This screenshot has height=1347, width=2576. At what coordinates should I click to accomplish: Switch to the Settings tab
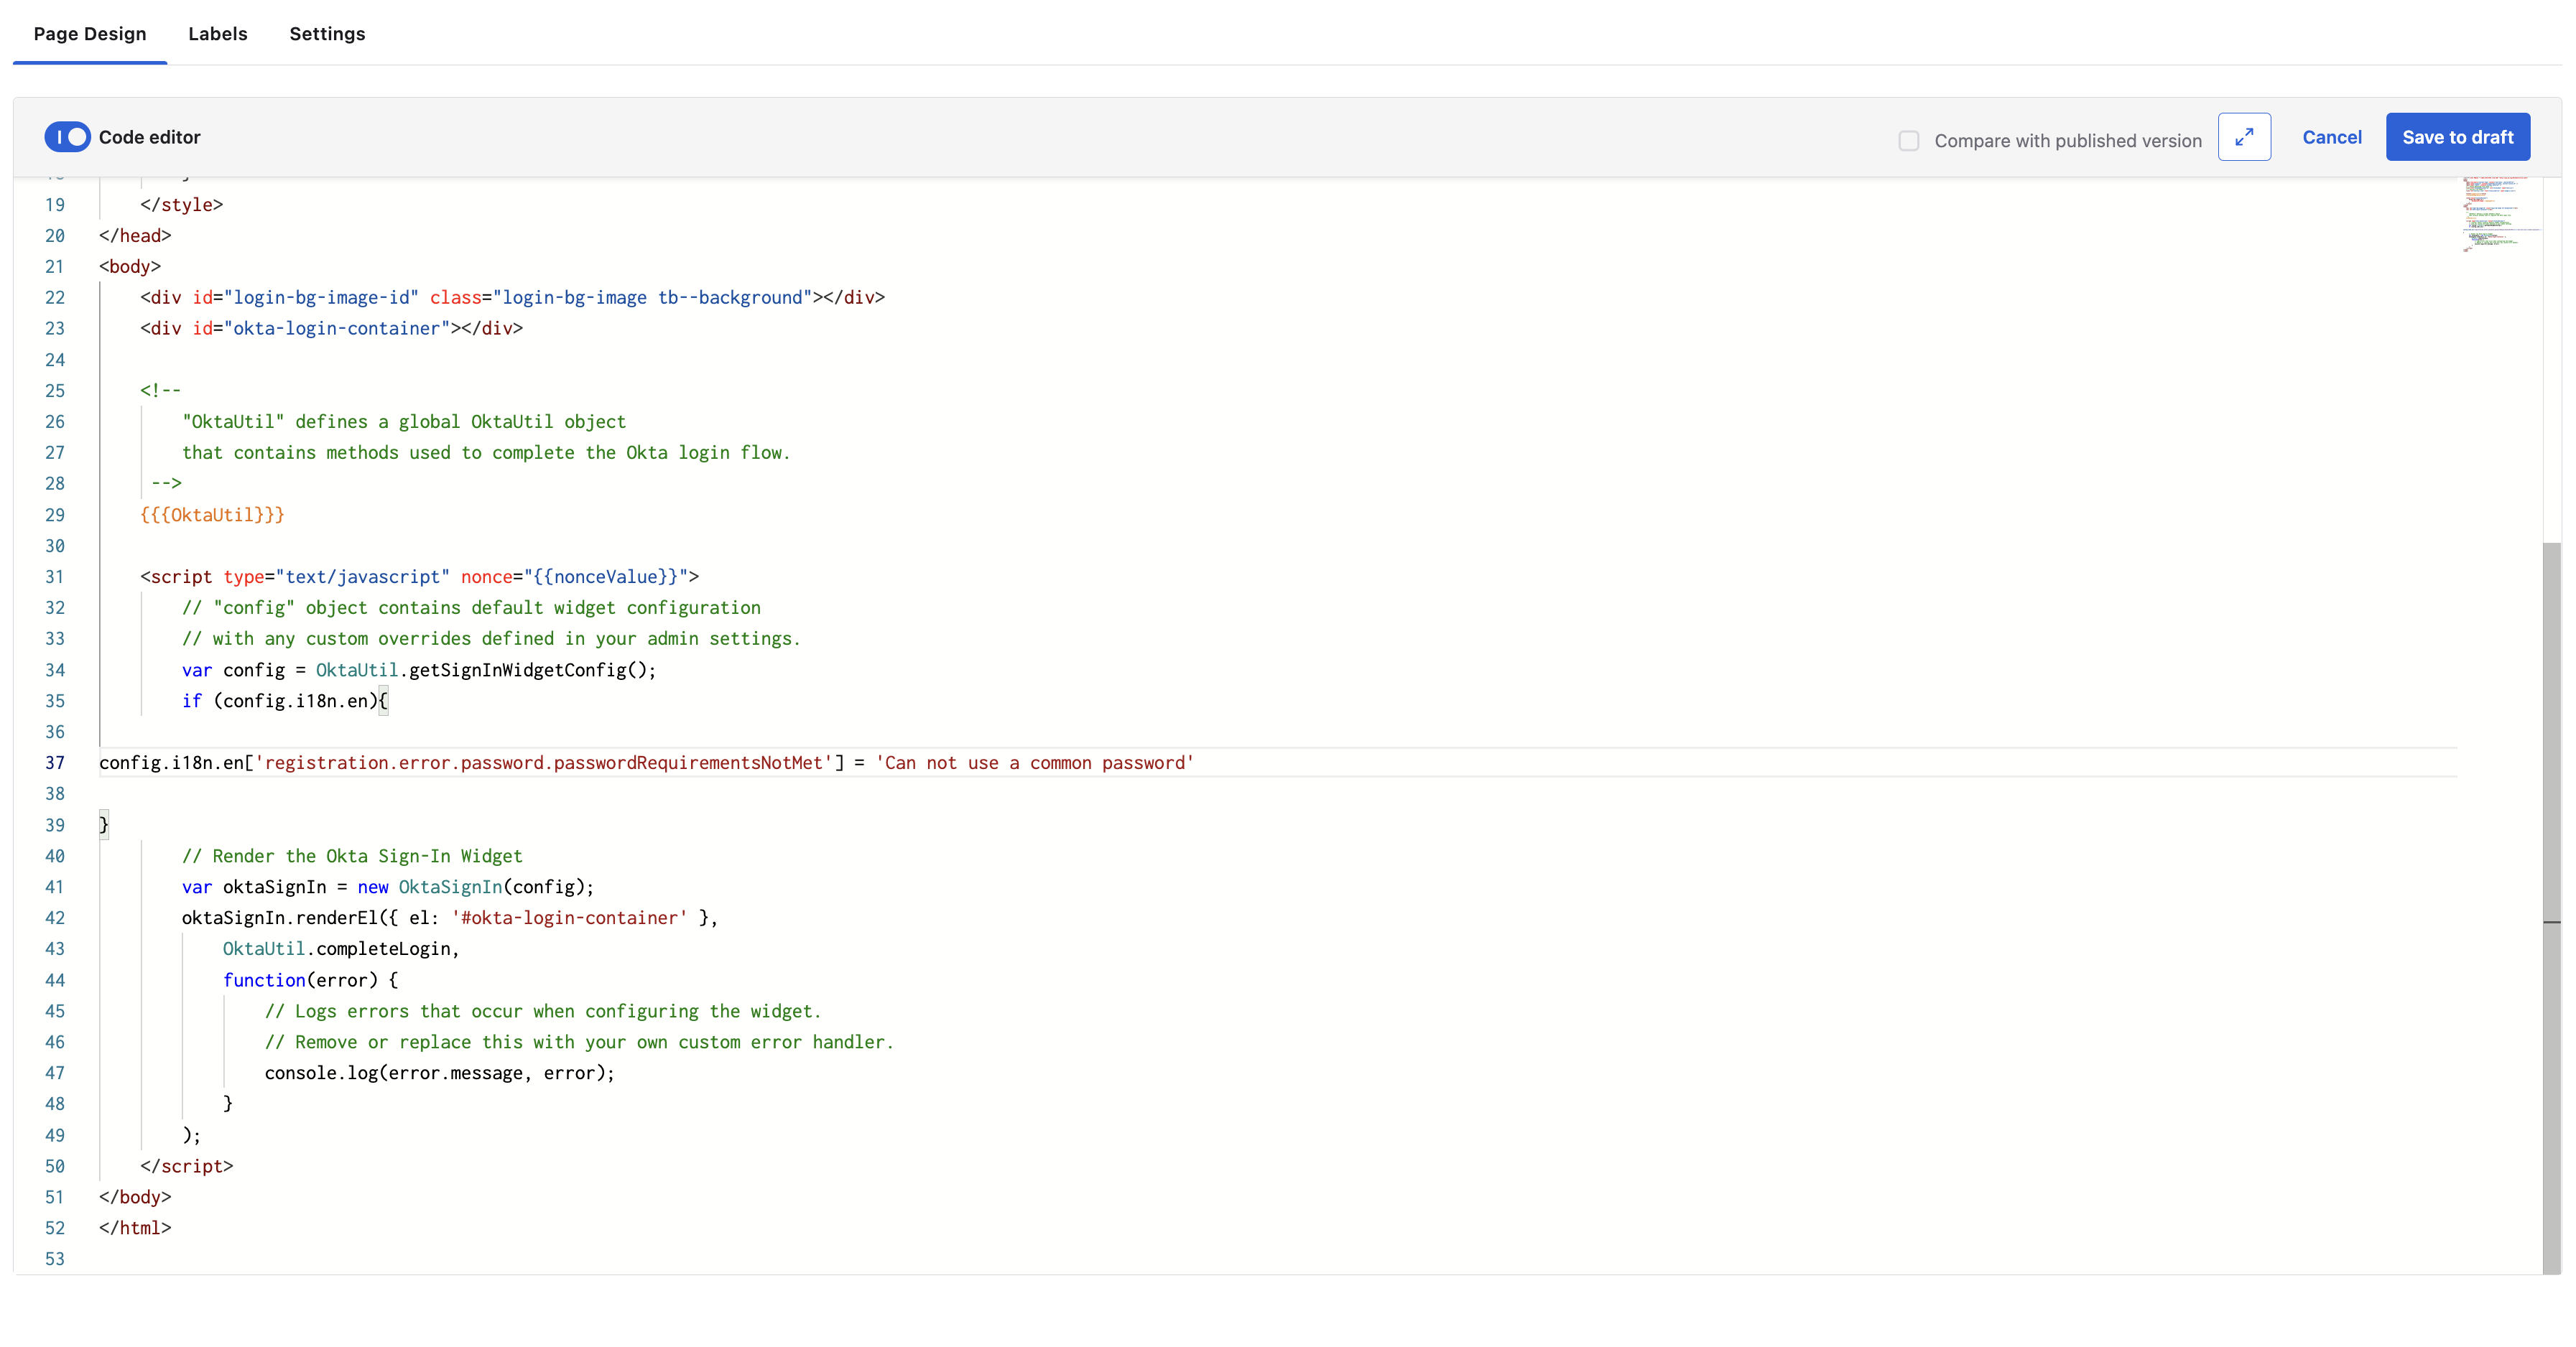pos(327,34)
